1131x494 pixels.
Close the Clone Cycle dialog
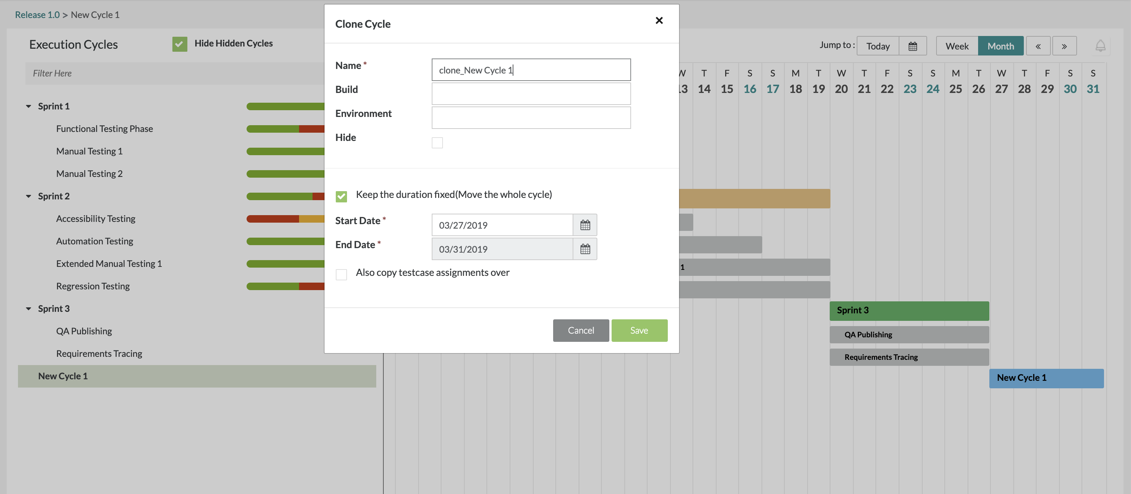pos(658,20)
